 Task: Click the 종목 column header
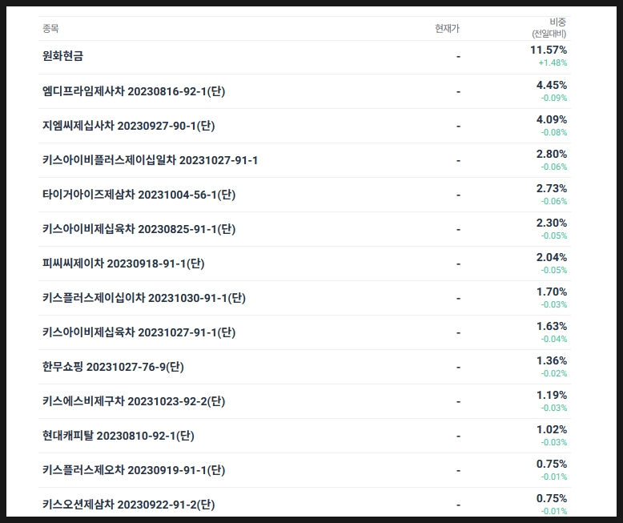(x=50, y=28)
